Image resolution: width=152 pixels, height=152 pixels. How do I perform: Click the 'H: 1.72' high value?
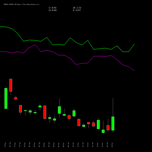(x=77, y=8)
